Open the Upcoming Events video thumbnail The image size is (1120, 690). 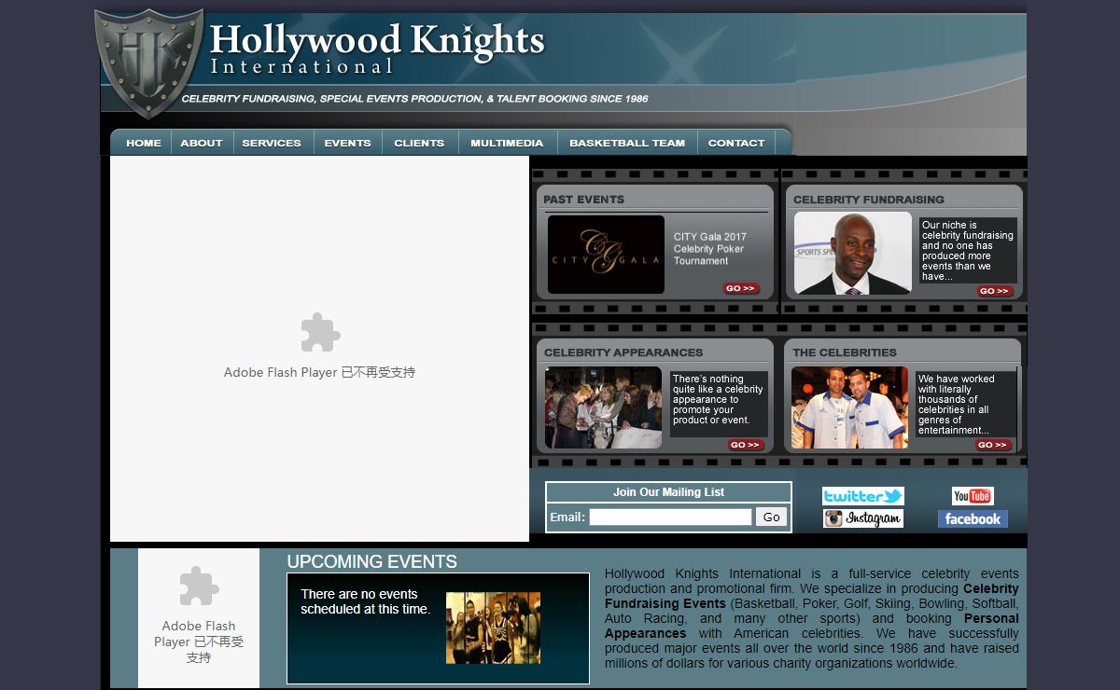(x=493, y=628)
